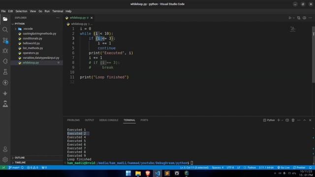Screen dimensions: 315x177
Task: Open helloworld.py in the explorer
Action: pos(37,43)
